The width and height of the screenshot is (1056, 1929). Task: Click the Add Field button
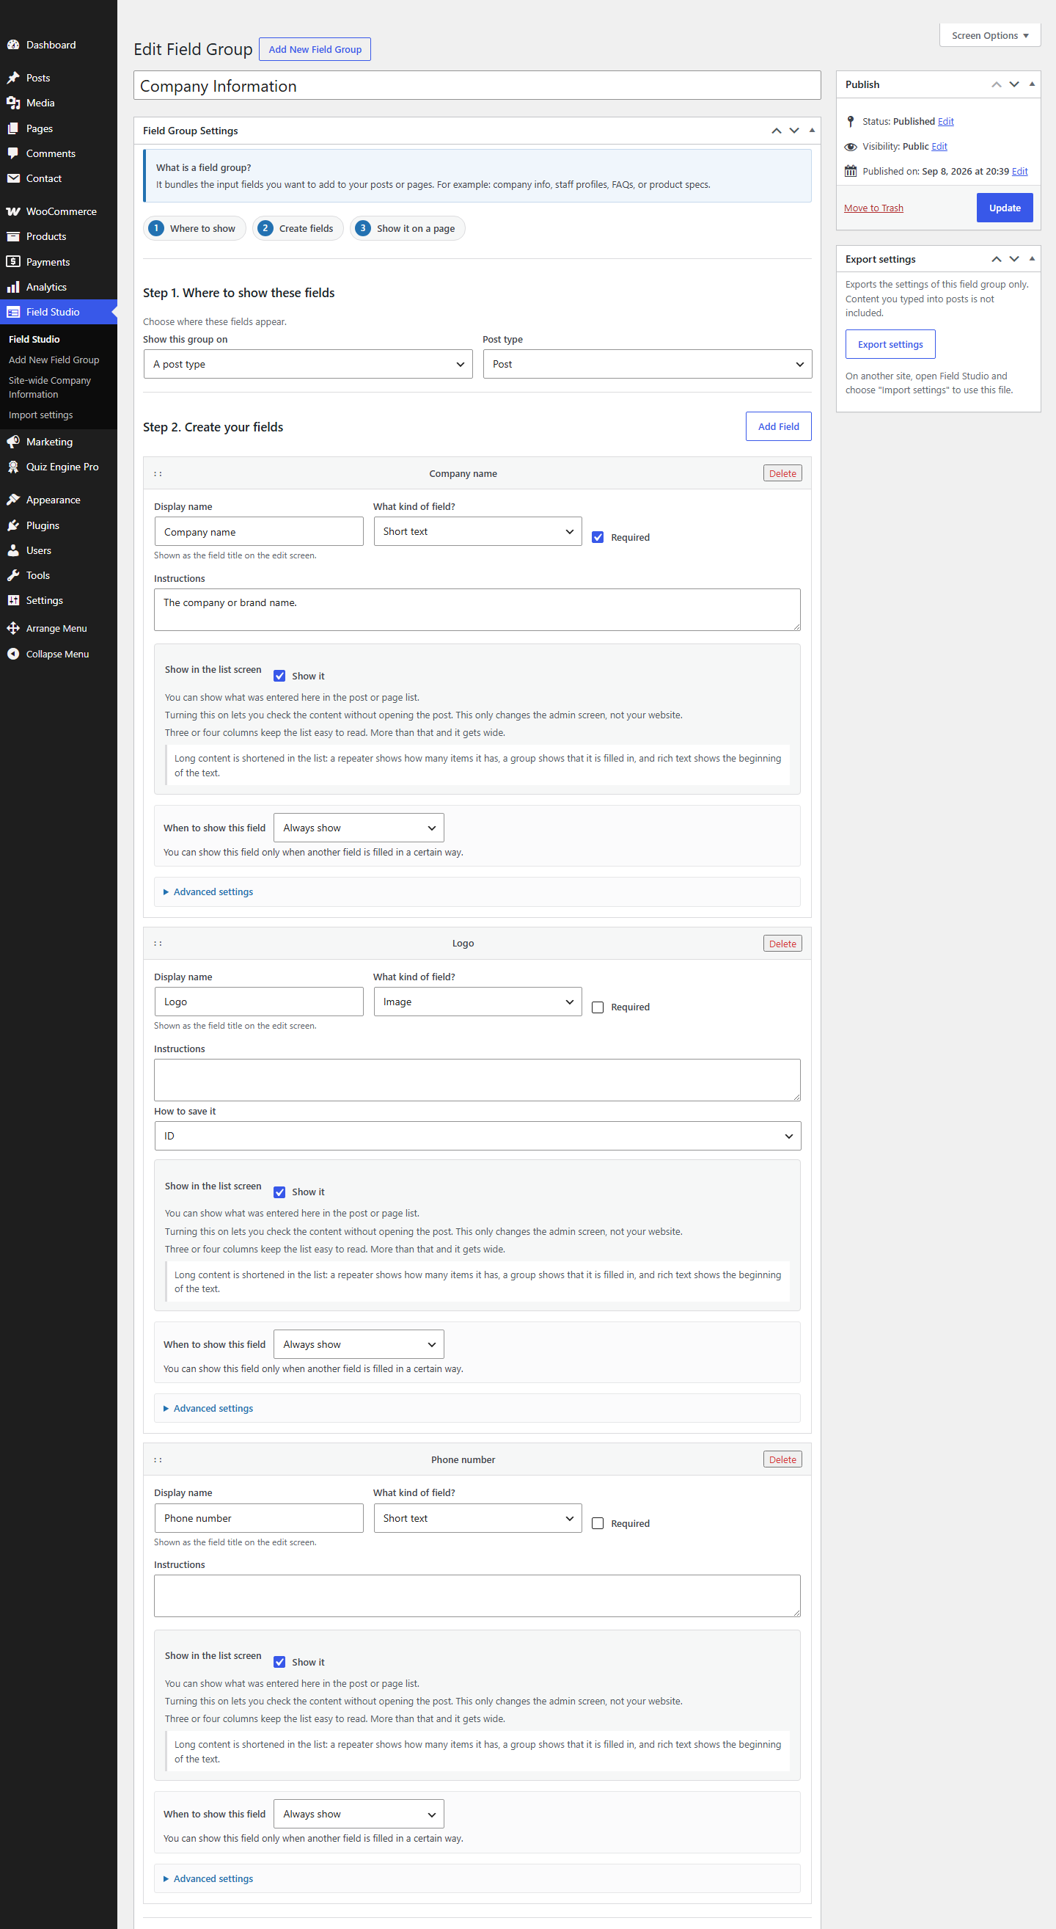778,426
